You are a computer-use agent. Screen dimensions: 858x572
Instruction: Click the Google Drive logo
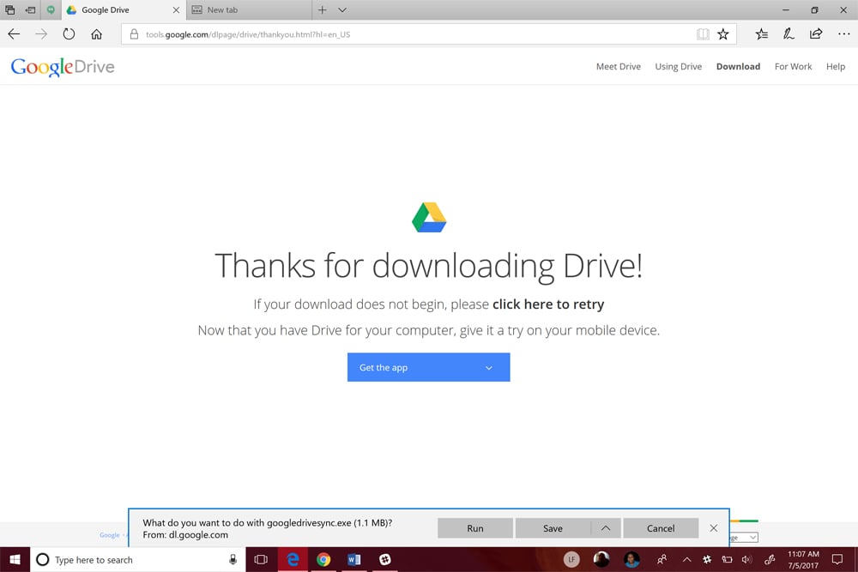click(x=63, y=67)
